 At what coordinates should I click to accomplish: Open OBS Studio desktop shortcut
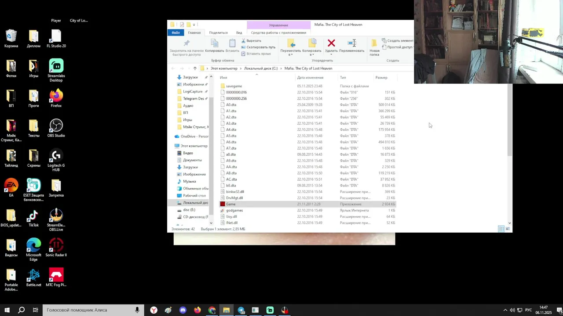pos(56,128)
